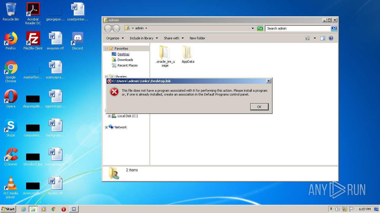Select Desktop under Favorites
Image resolution: width=380 pixels, height=213 pixels.
(x=123, y=54)
